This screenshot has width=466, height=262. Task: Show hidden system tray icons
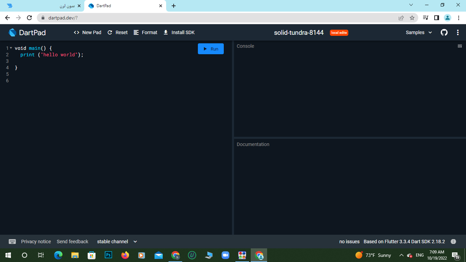click(x=401, y=255)
